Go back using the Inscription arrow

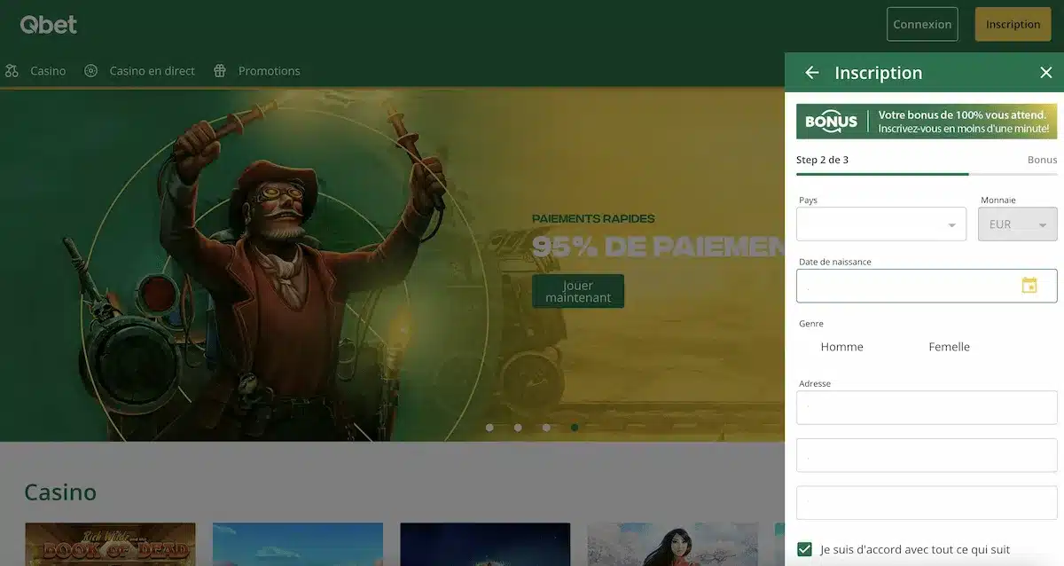[x=811, y=73]
